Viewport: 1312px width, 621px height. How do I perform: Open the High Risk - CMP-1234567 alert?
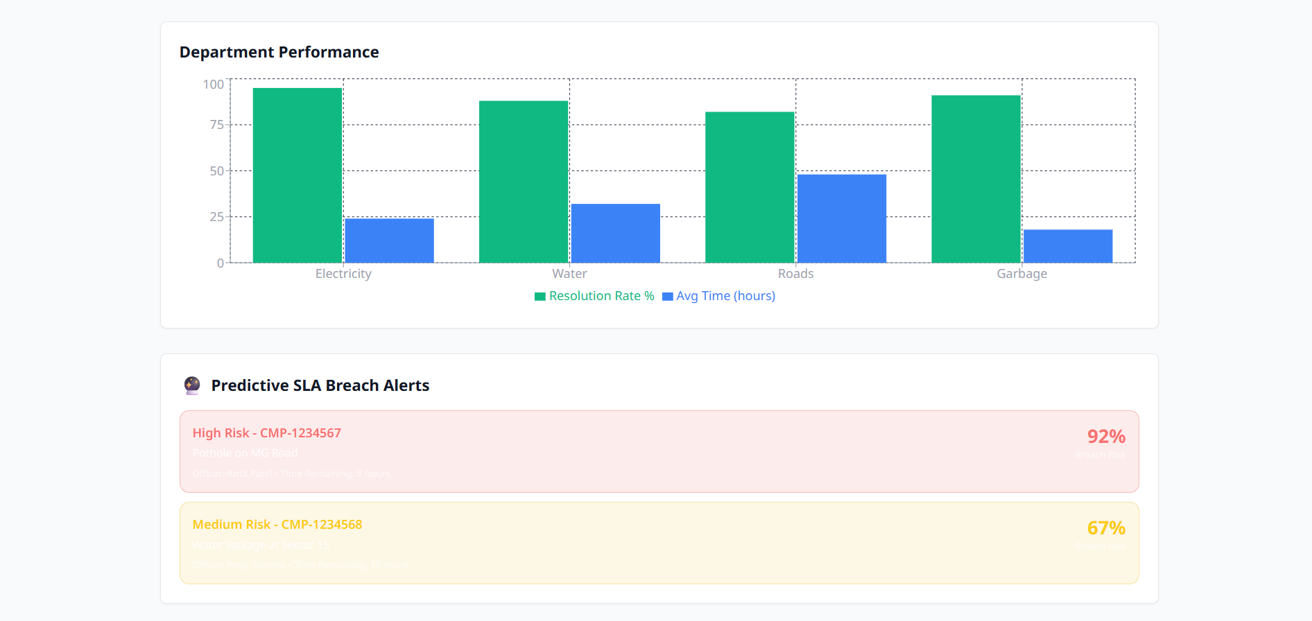click(659, 451)
